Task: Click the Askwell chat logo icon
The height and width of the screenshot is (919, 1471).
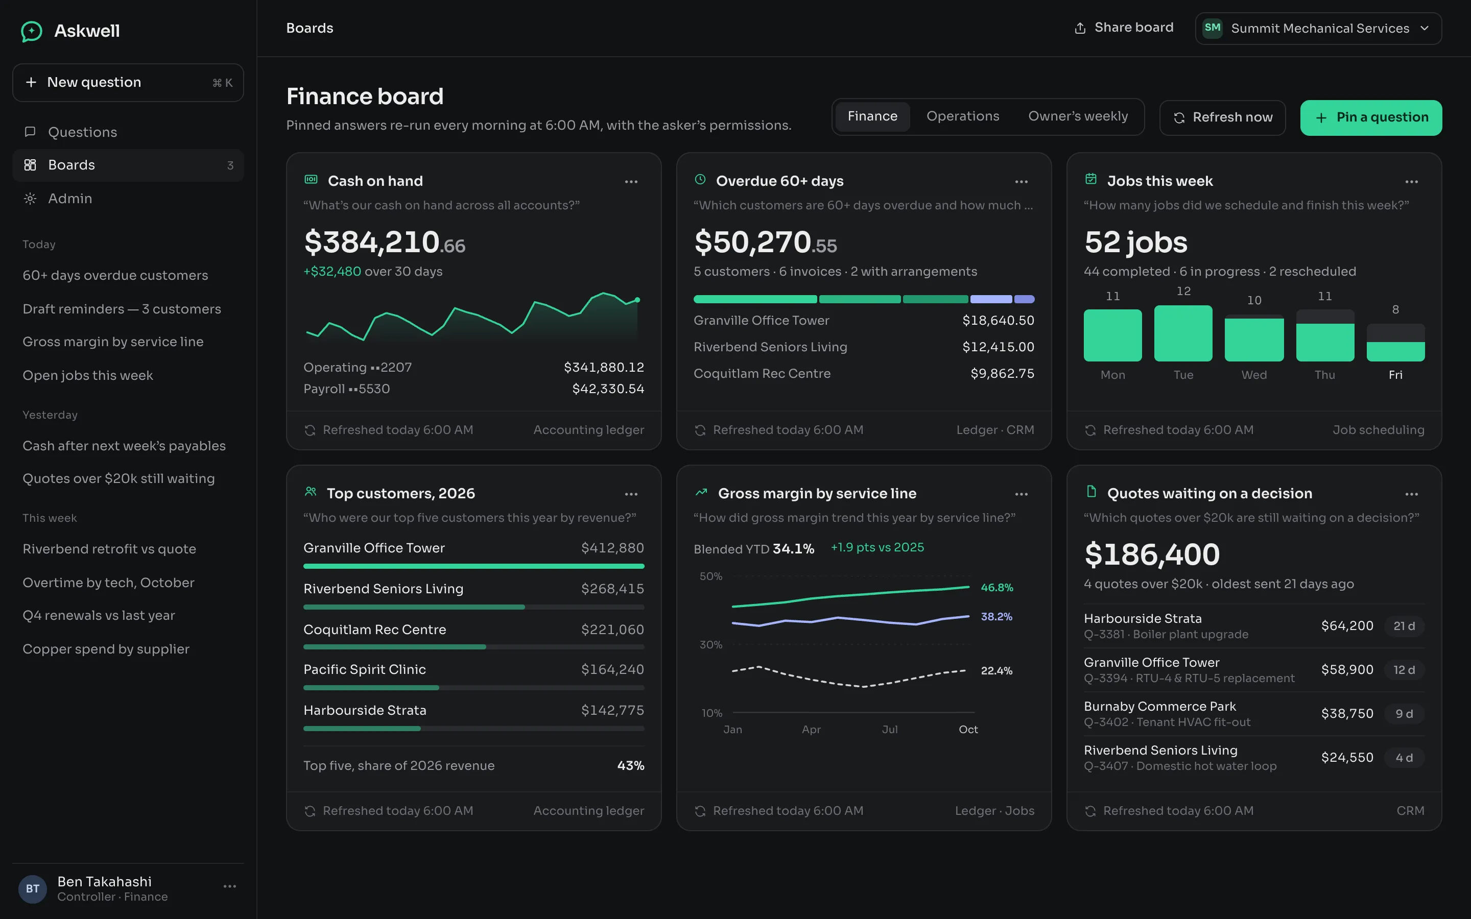Action: click(32, 31)
